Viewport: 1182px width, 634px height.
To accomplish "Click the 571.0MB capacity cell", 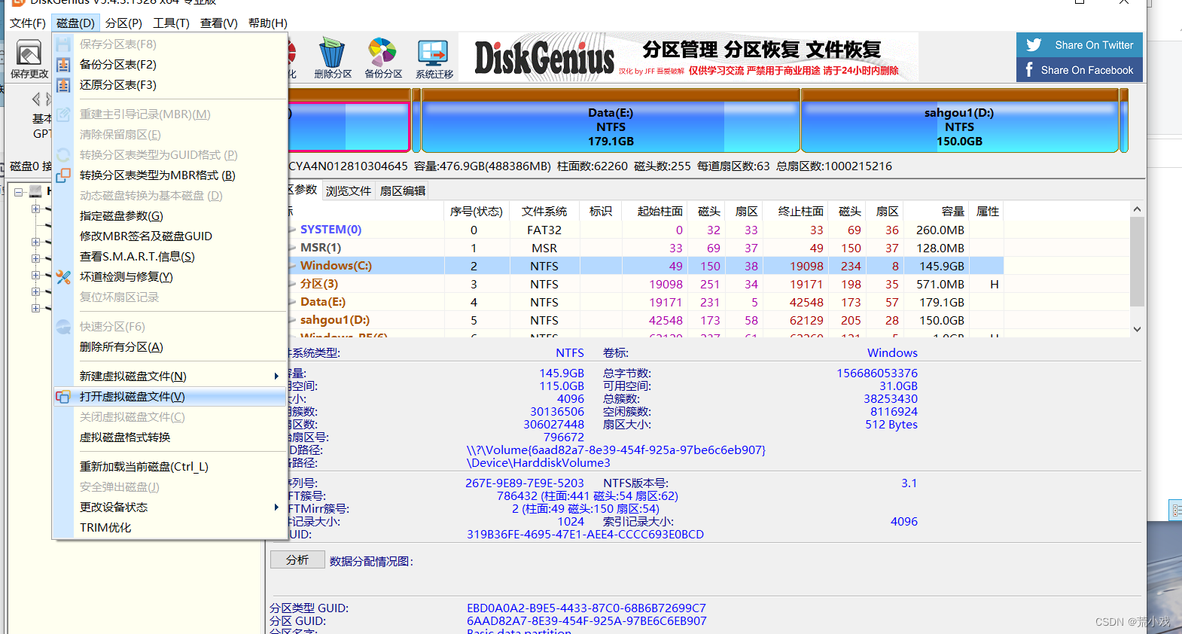I will coord(940,285).
